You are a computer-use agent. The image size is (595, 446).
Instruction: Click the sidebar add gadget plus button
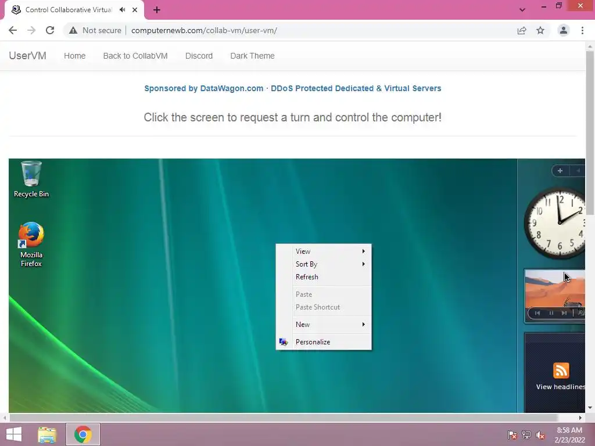tap(560, 171)
